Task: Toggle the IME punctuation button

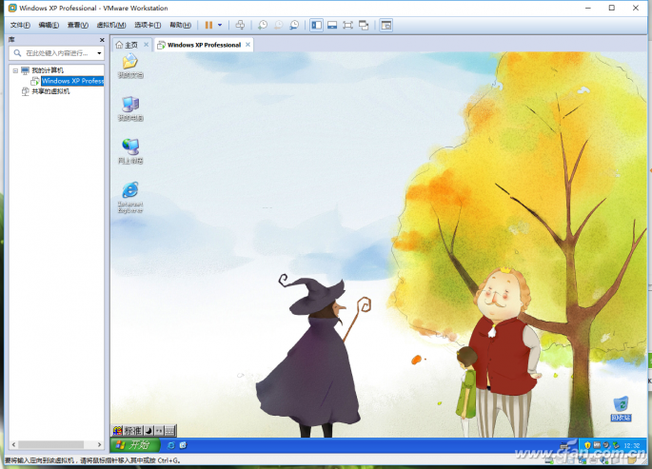Action: click(x=159, y=431)
